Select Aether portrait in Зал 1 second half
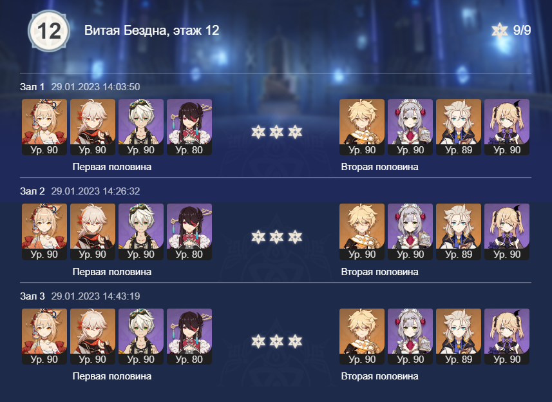Image resolution: width=552 pixels, height=402 pixels. (362, 127)
